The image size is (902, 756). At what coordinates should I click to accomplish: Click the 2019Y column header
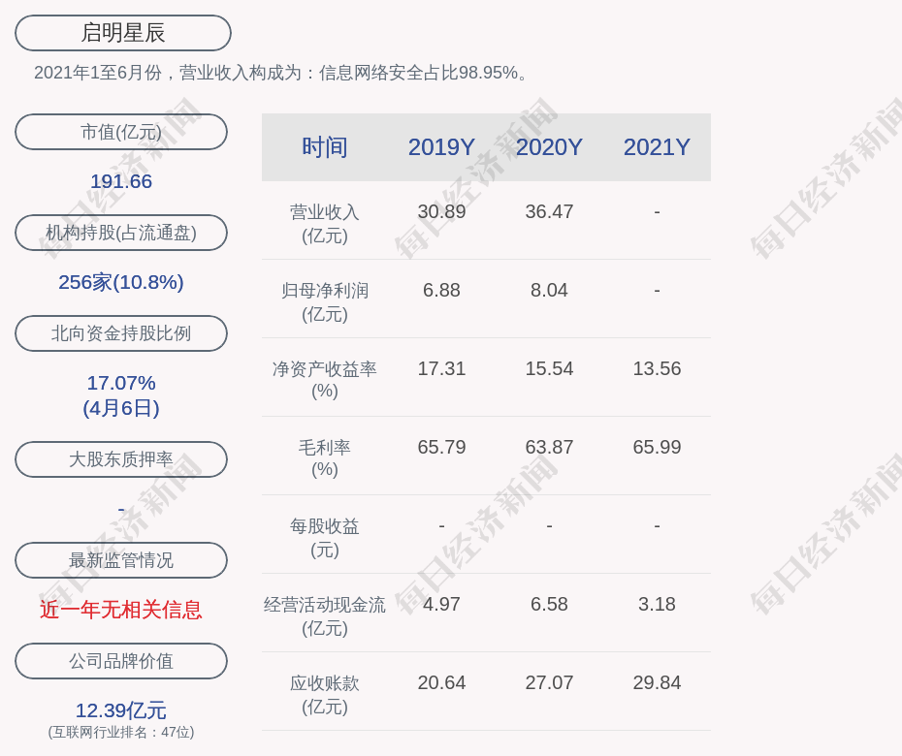442,147
